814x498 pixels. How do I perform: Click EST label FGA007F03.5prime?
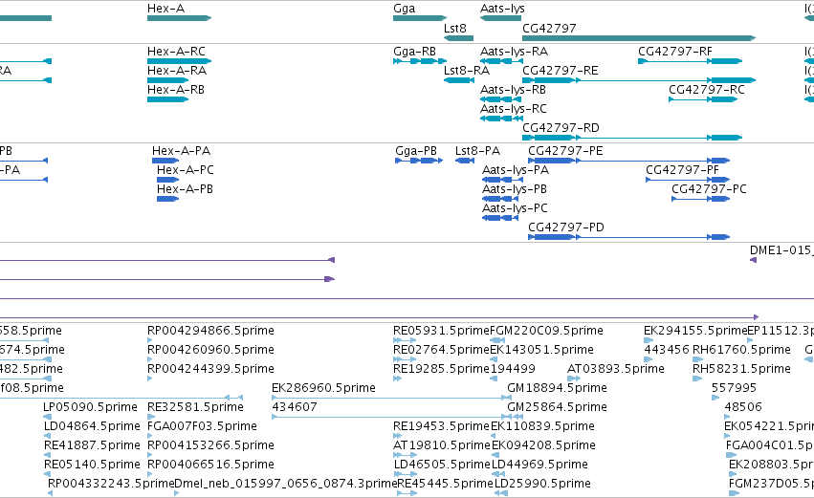click(202, 426)
